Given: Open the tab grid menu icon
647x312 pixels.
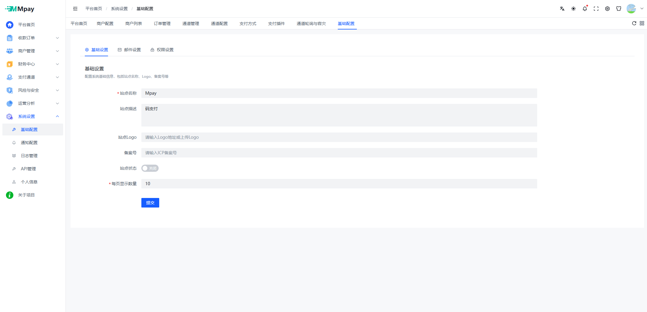Looking at the screenshot, I should tap(642, 23).
